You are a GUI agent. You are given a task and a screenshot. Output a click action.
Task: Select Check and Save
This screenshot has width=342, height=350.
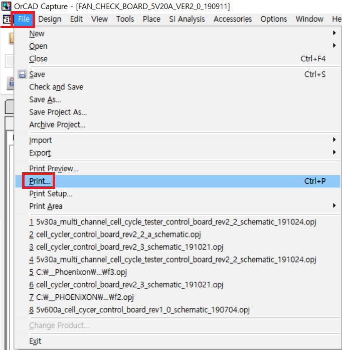[x=178, y=87]
